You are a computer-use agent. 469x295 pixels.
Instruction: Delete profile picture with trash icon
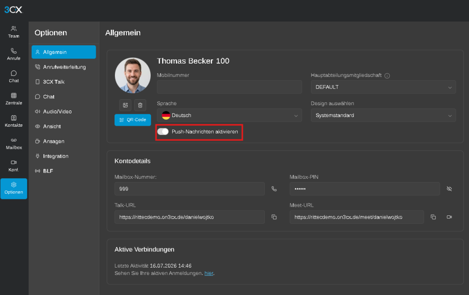[140, 105]
